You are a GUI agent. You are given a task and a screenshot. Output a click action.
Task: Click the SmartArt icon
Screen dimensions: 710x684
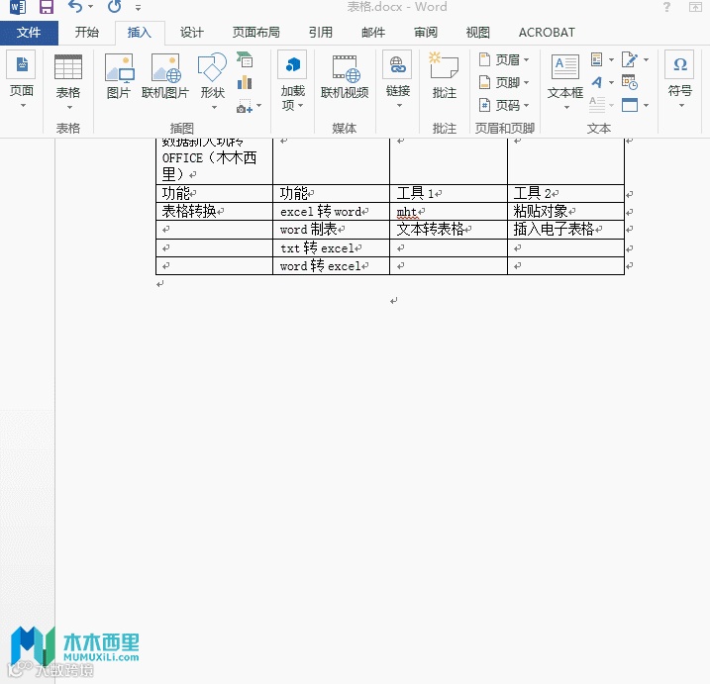pos(245,59)
